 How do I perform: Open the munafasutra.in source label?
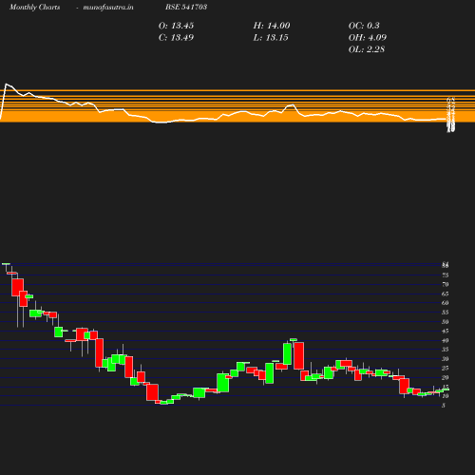click(x=108, y=7)
